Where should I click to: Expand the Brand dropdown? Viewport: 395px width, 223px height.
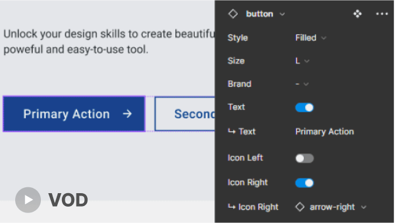point(302,84)
